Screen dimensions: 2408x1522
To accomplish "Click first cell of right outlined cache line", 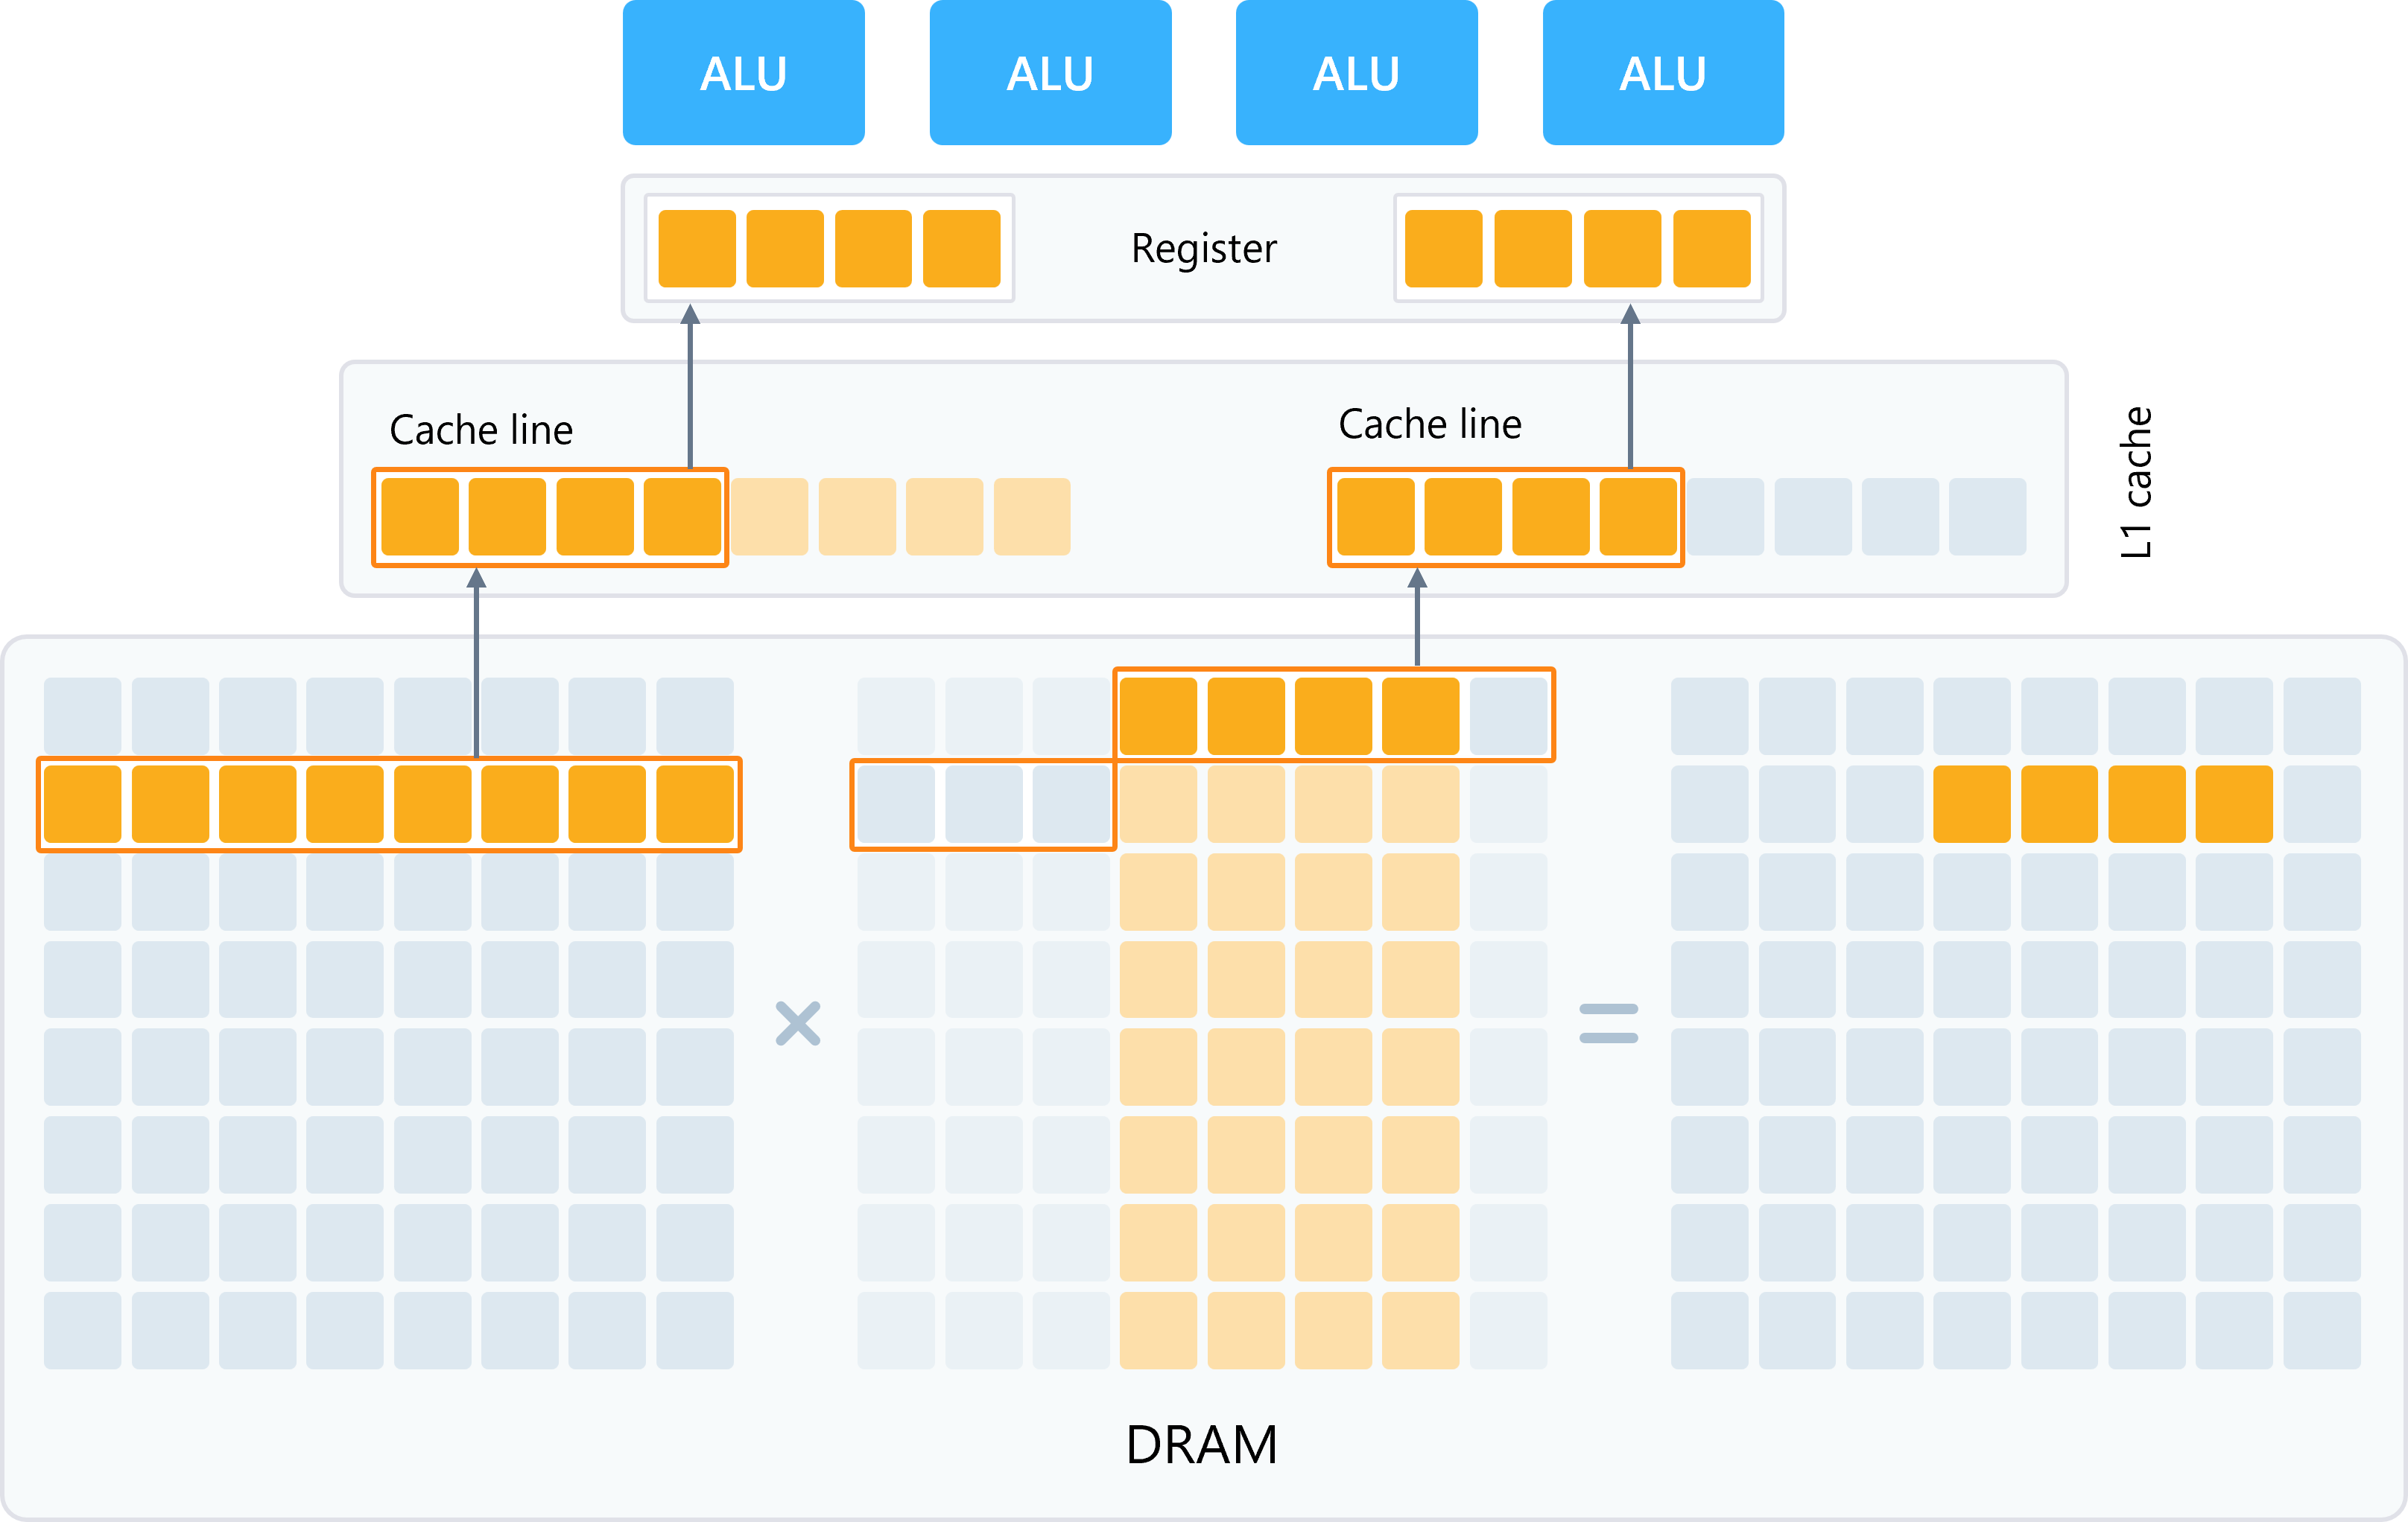I will pyautogui.click(x=1376, y=516).
